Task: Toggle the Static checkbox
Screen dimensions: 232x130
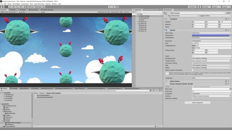Action: click(225, 13)
